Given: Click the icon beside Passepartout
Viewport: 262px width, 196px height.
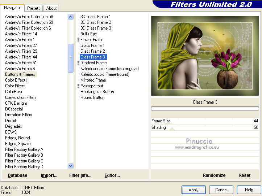Looking at the screenshot, I should 78,86.
